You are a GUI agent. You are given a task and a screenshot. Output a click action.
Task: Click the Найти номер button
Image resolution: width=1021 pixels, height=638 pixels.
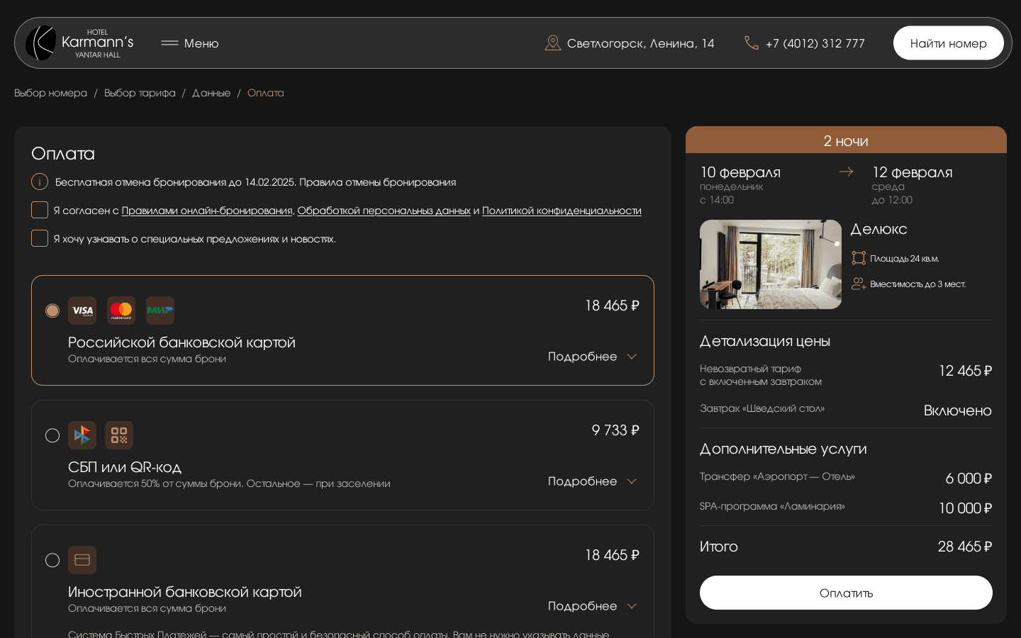click(948, 43)
